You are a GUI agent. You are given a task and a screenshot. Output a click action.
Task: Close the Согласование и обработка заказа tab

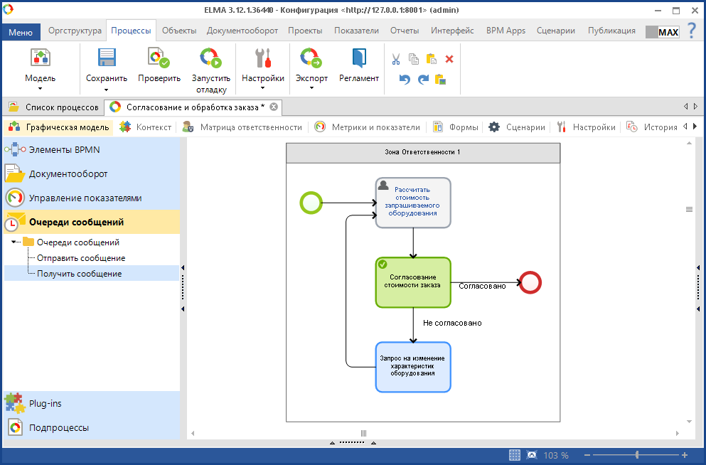point(273,107)
